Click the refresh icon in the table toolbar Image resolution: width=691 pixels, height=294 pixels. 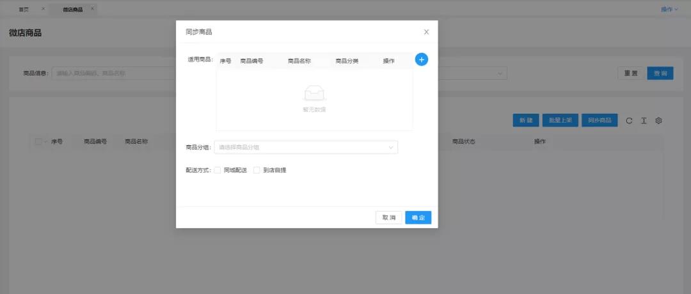click(629, 121)
